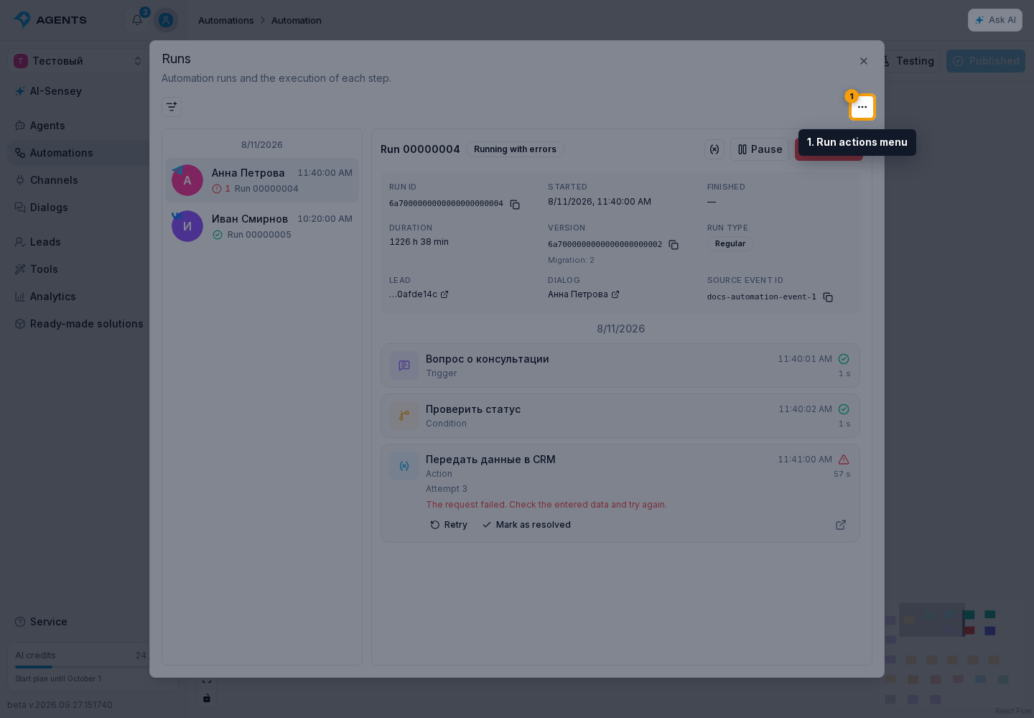Copy the Run ID value

pyautogui.click(x=515, y=205)
